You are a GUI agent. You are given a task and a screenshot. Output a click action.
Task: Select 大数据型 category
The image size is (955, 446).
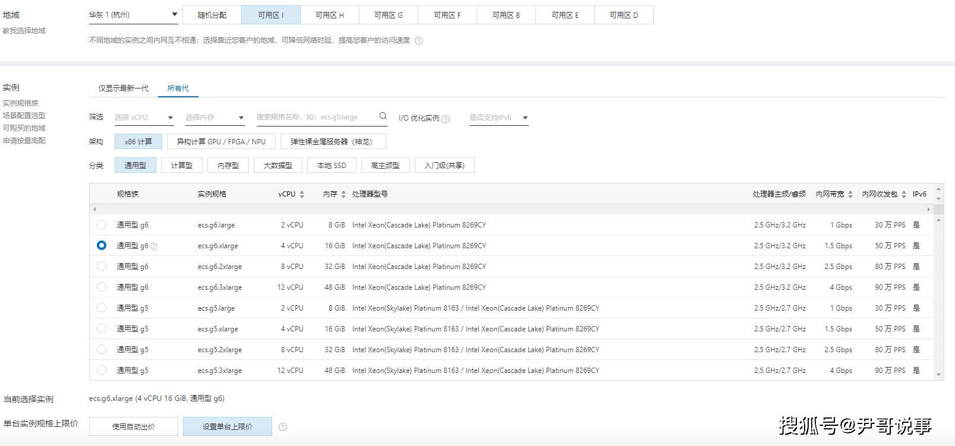point(278,165)
